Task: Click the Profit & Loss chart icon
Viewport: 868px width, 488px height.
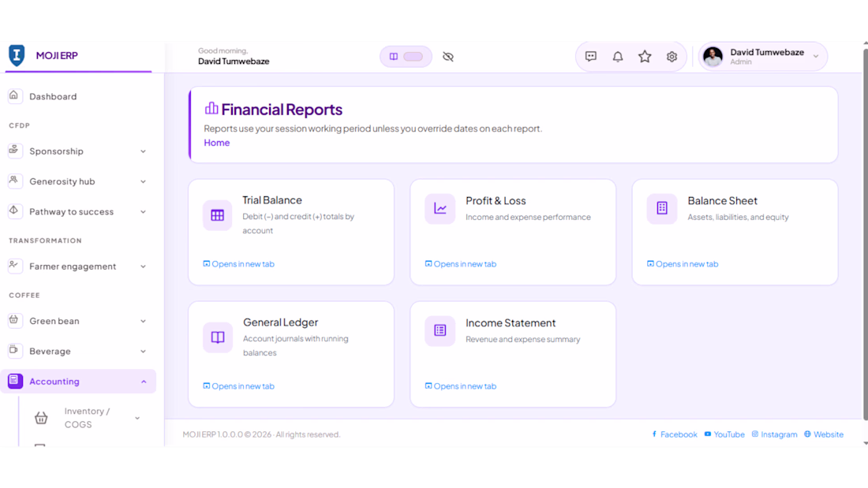Action: [440, 209]
